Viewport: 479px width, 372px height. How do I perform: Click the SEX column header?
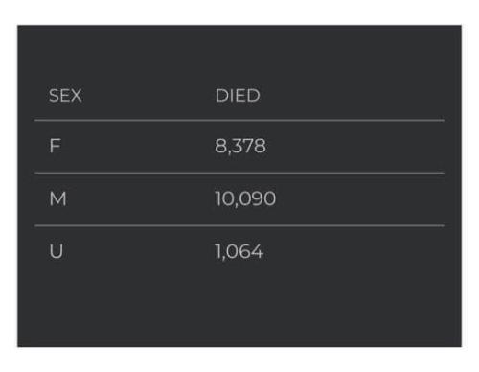coord(65,95)
